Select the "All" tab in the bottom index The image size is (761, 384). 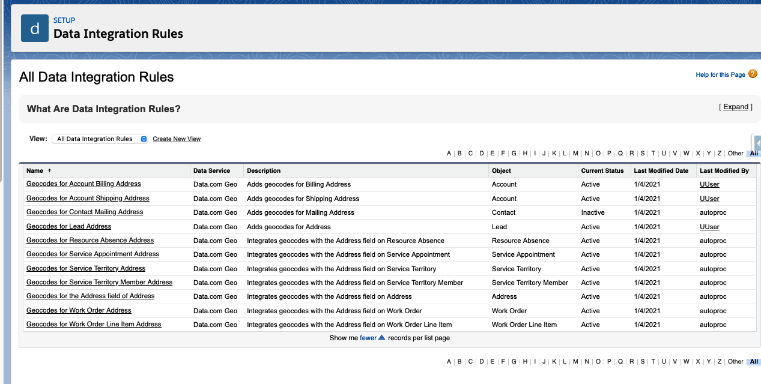click(754, 362)
